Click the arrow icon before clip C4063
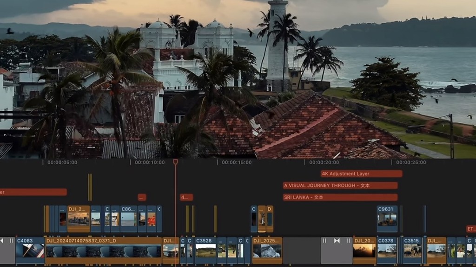This screenshot has width=476, height=267. [x=2, y=241]
